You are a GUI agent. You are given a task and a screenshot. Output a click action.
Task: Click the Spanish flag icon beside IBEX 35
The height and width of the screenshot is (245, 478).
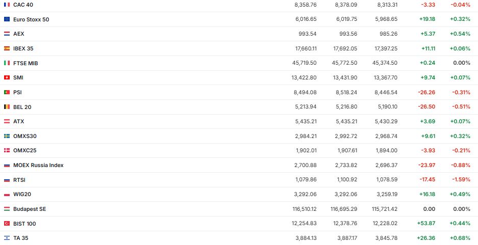coord(7,48)
